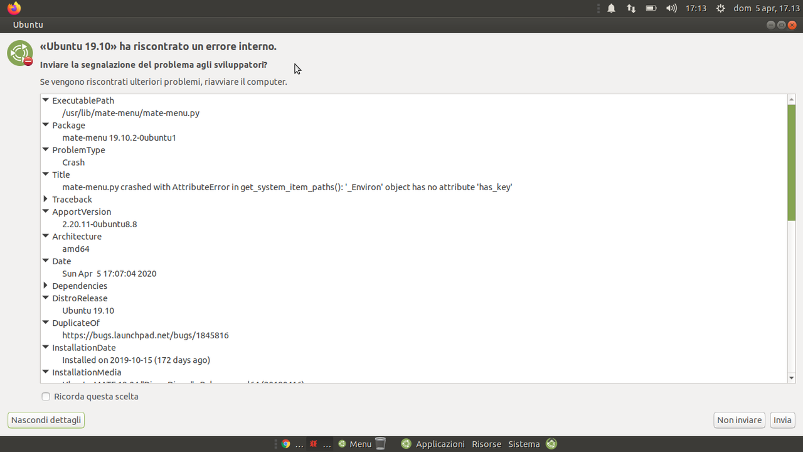This screenshot has height=452, width=803.
Task: Select the 'Installed on 2019-10-15' row
Action: pos(413,360)
